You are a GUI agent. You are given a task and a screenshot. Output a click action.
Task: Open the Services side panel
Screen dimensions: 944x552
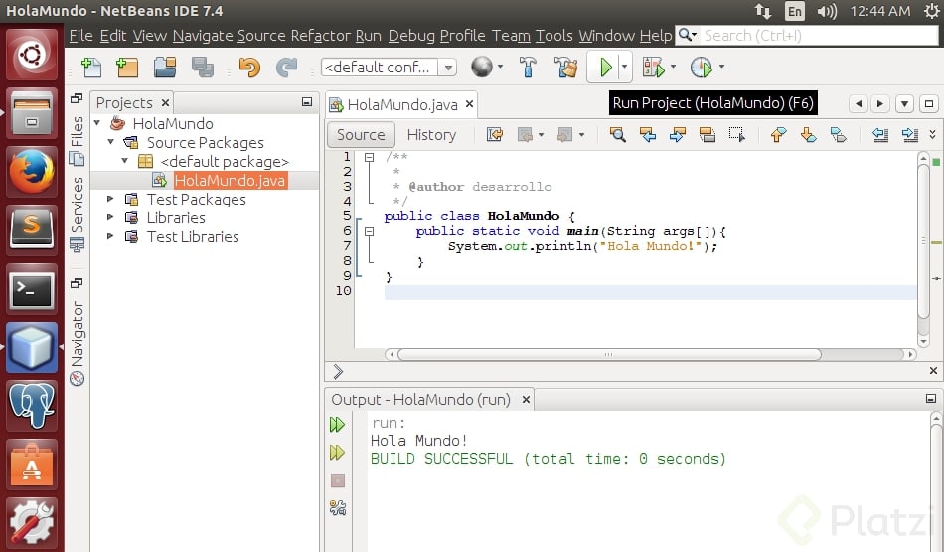(x=78, y=212)
